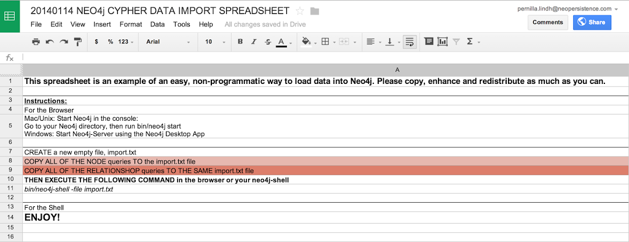Open the File menu
The width and height of the screenshot is (629, 242).
click(36, 25)
